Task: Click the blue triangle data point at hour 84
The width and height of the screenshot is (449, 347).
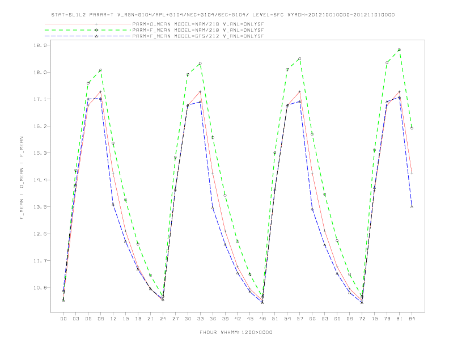Action: pos(412,206)
